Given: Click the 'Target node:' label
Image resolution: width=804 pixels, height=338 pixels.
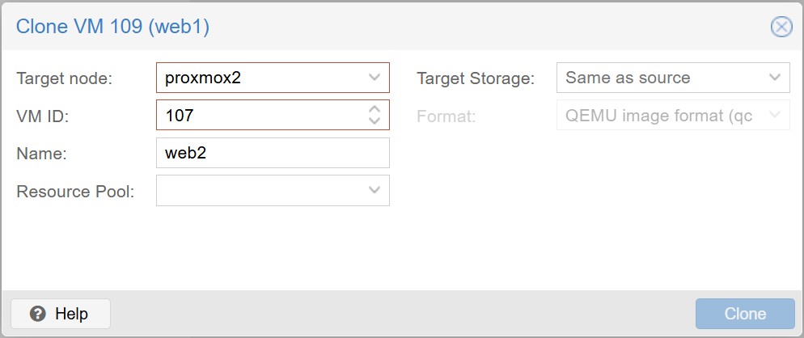Looking at the screenshot, I should pyautogui.click(x=64, y=78).
